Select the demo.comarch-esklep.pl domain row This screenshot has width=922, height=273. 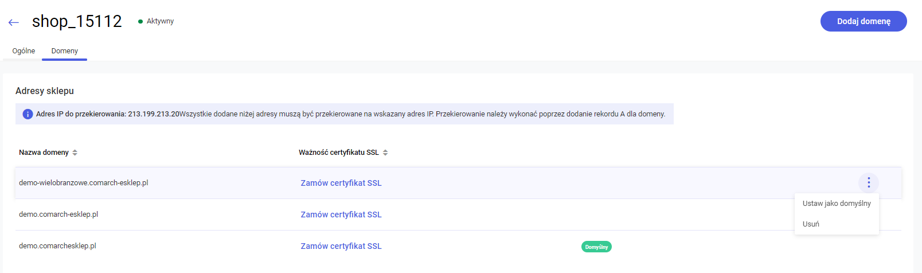[458, 214]
